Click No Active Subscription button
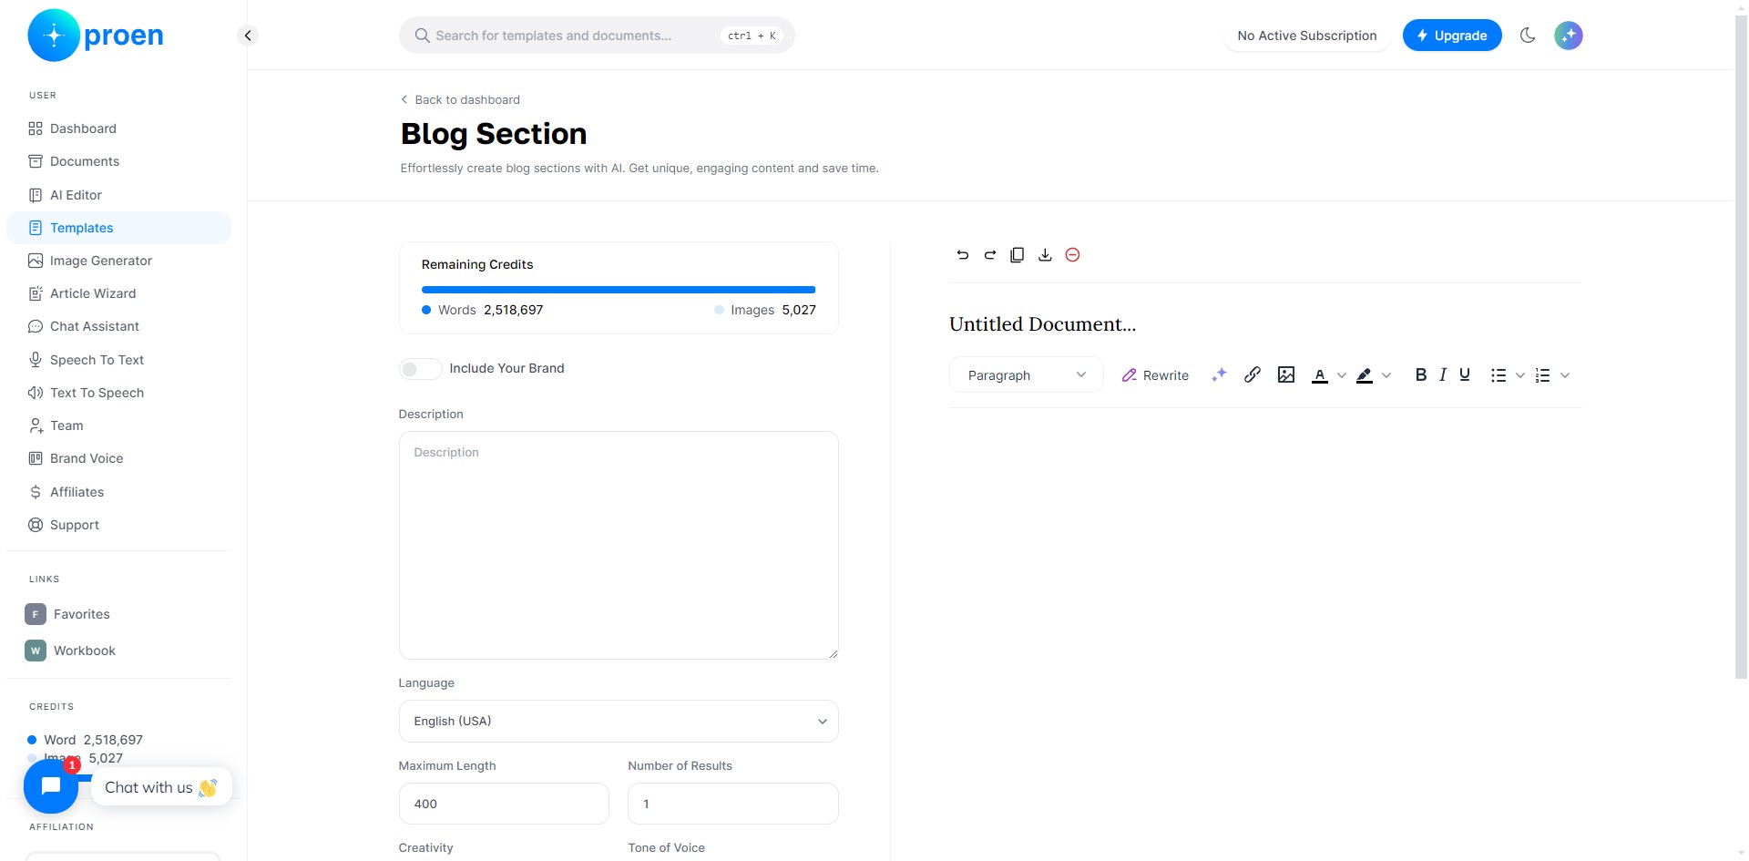1749x861 pixels. click(1307, 36)
